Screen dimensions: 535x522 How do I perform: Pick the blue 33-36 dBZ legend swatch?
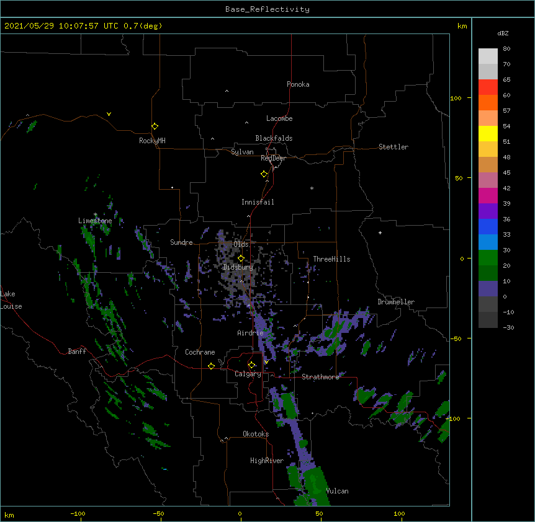tap(488, 226)
